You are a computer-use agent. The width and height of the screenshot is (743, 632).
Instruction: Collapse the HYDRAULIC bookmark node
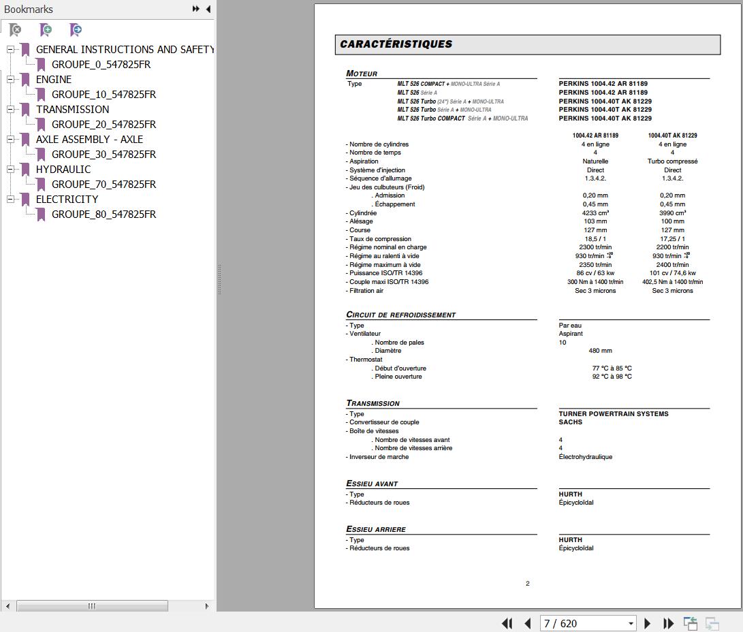coord(10,169)
